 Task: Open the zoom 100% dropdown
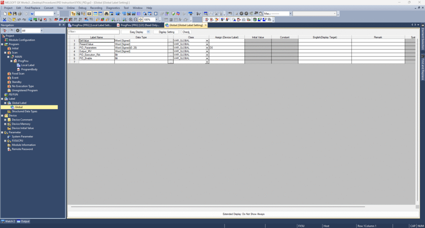click(x=156, y=19)
